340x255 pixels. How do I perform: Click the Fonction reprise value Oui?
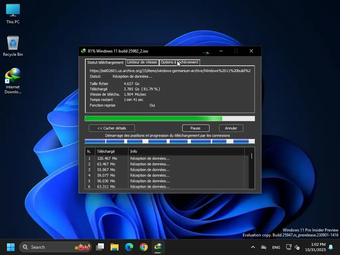(x=152, y=105)
